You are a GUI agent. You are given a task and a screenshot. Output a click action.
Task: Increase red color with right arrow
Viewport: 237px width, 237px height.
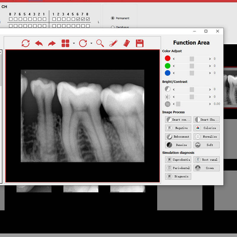pos(210,59)
